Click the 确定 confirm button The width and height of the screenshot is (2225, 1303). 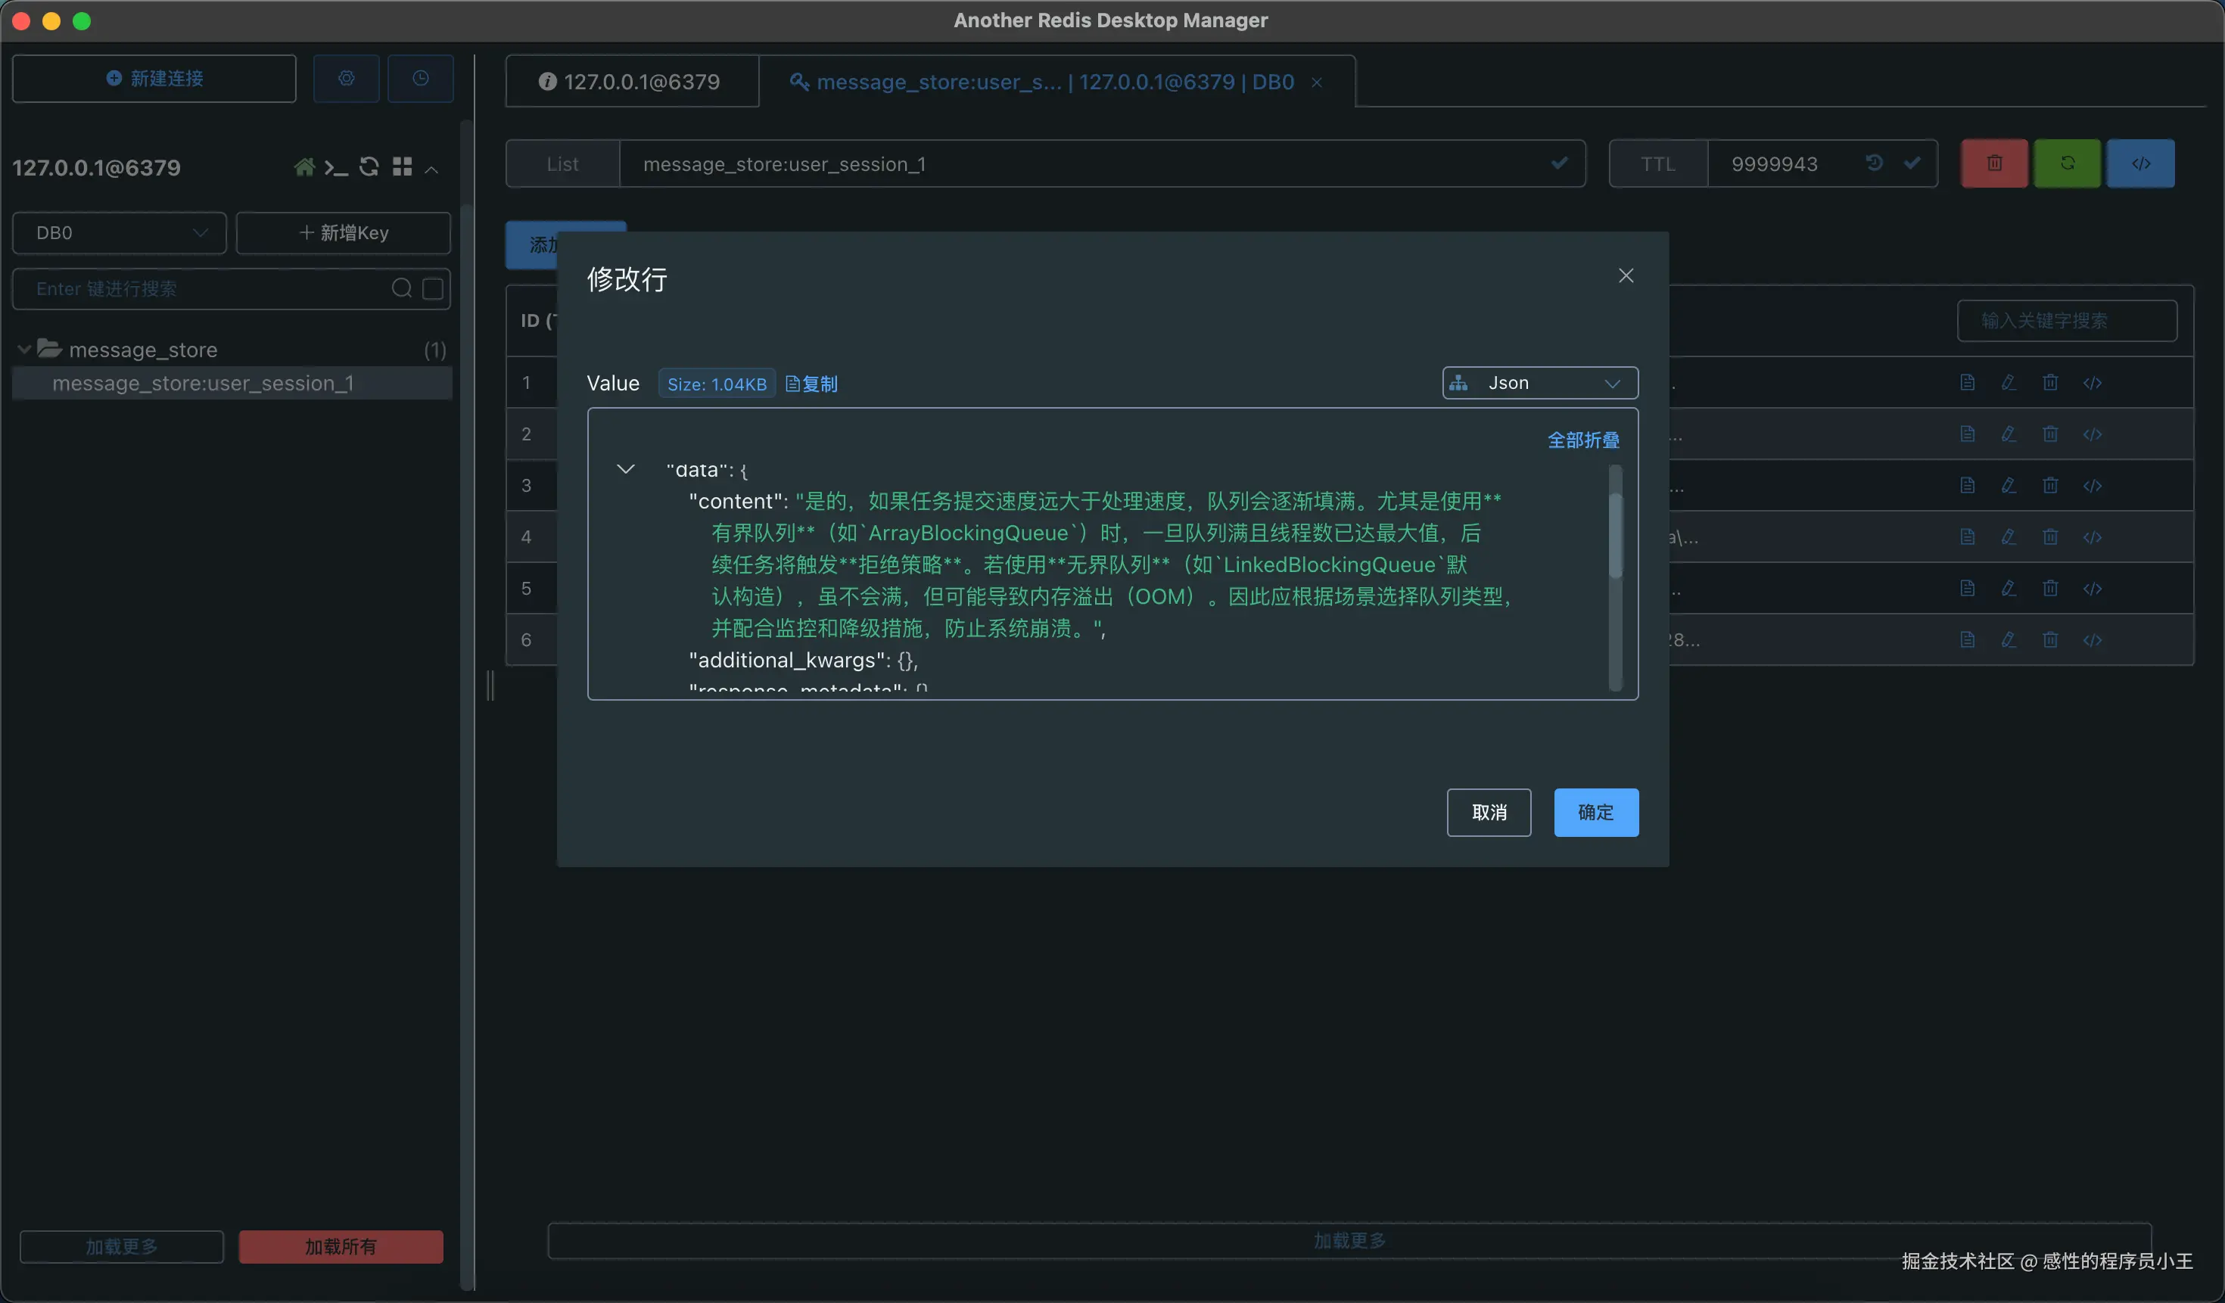1595,812
